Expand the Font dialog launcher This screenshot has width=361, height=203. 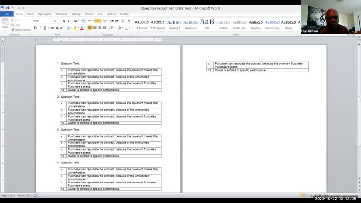tap(85, 34)
